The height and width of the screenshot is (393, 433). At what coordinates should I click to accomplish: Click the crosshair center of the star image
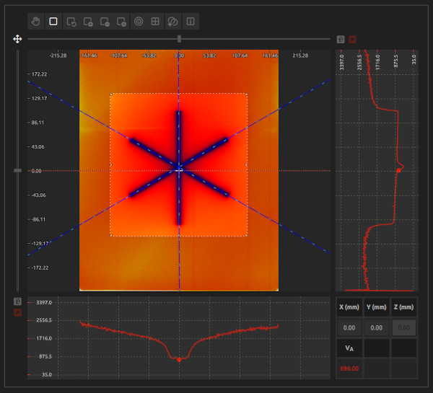point(179,171)
